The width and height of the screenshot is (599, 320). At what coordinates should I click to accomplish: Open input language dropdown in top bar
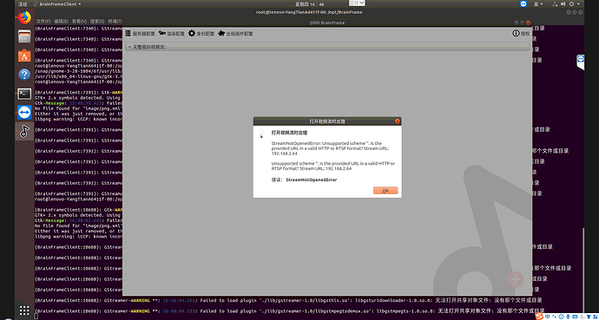[x=539, y=3]
